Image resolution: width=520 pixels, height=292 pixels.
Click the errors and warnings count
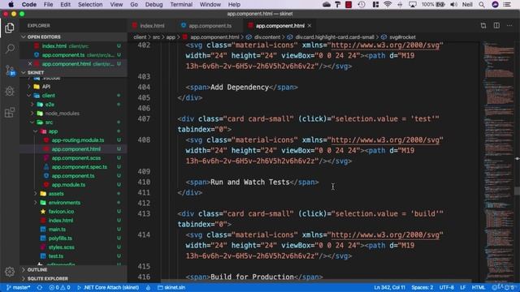[59, 287]
